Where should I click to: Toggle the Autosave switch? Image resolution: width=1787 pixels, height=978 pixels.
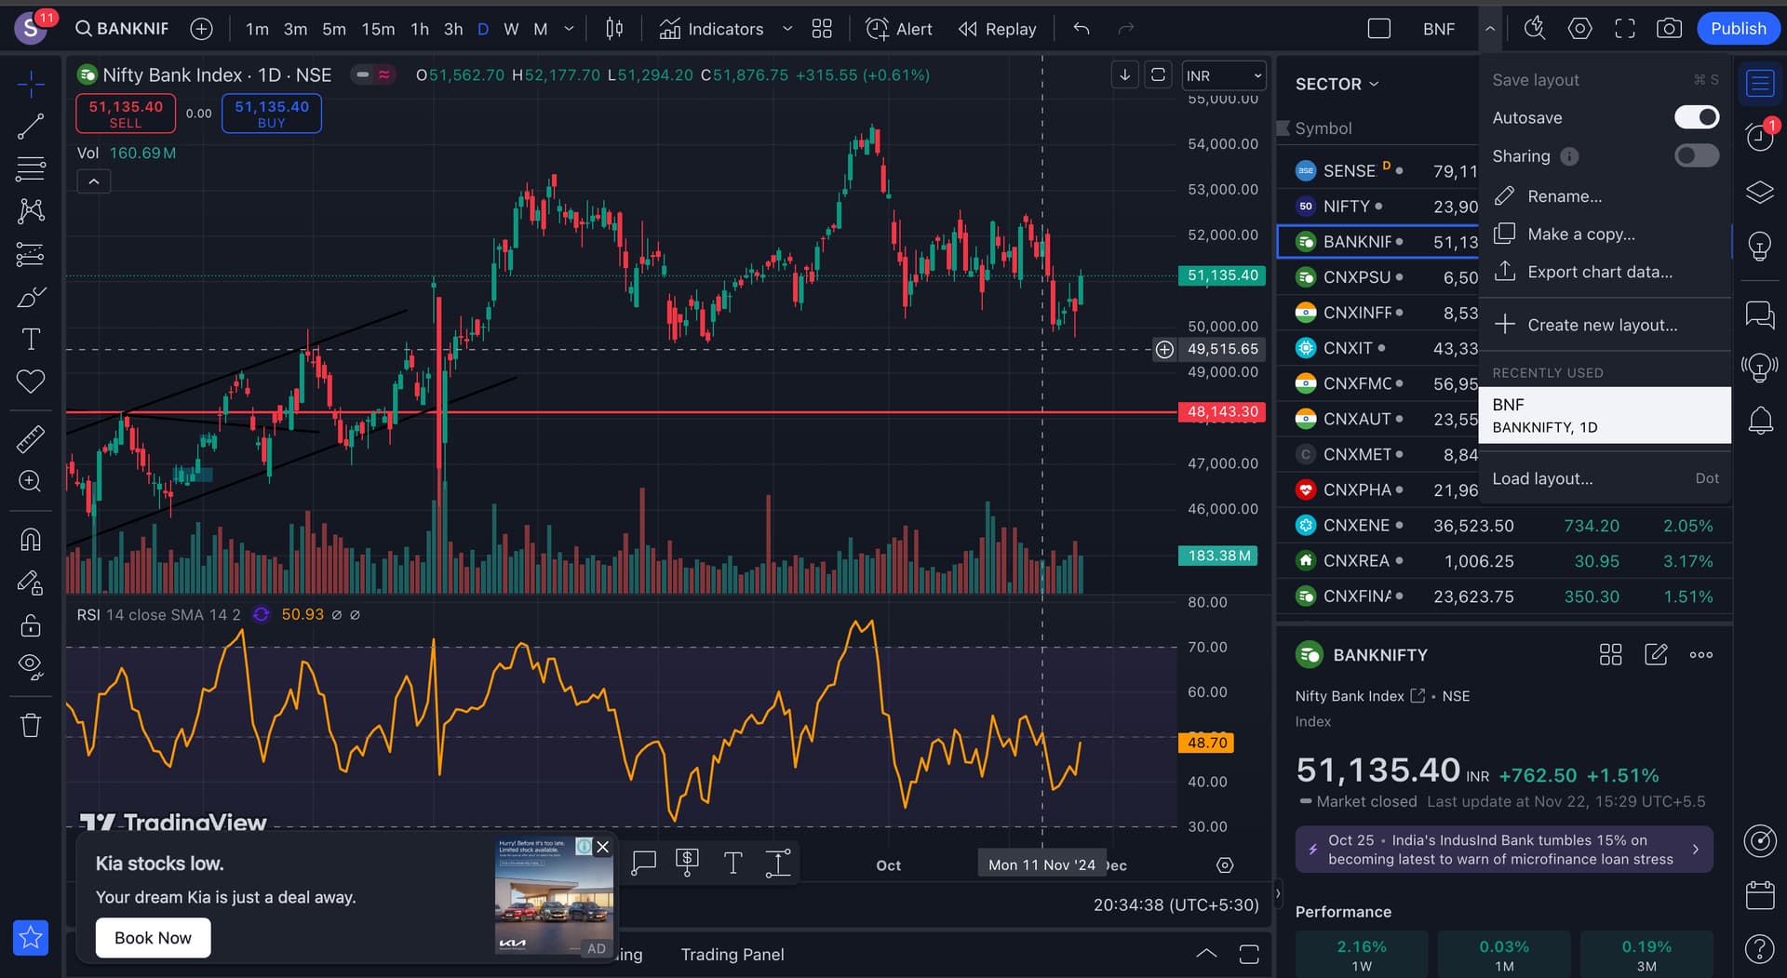[x=1696, y=117]
